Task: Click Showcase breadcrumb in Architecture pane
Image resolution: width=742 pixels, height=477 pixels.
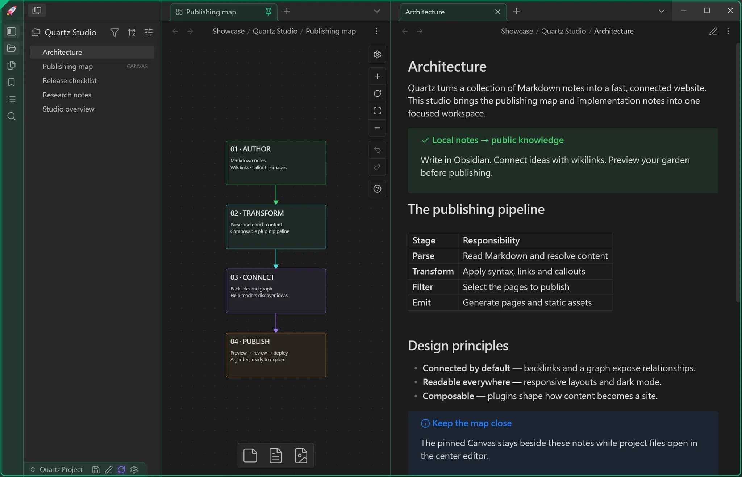Action: pyautogui.click(x=517, y=31)
